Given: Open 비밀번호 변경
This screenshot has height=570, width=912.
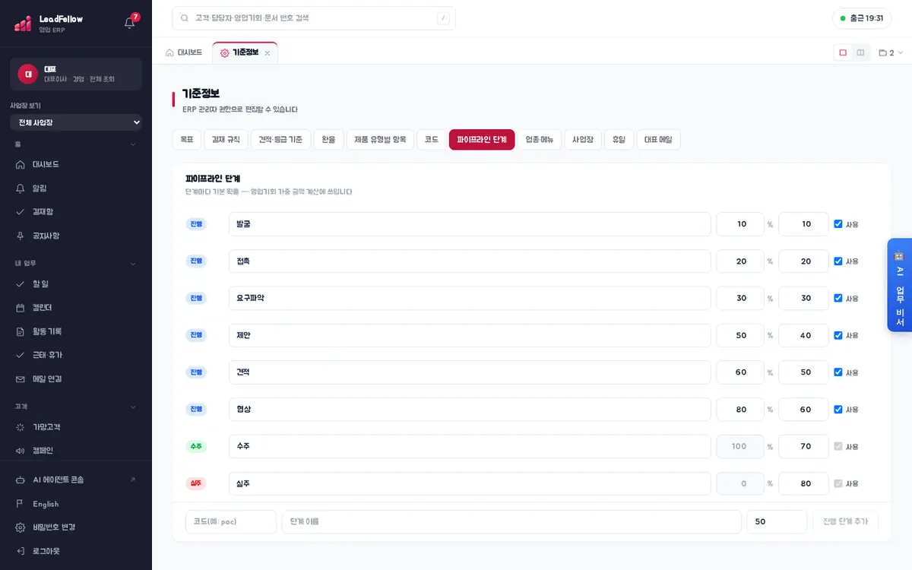Looking at the screenshot, I should coord(76,527).
